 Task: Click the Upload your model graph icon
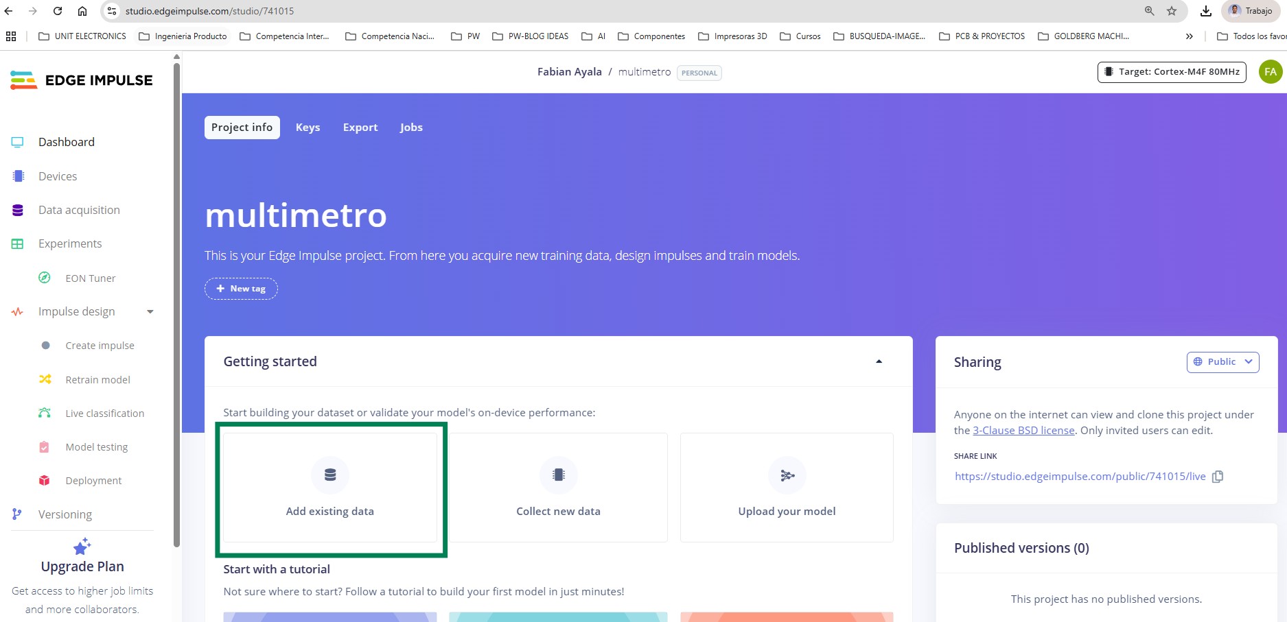point(787,475)
